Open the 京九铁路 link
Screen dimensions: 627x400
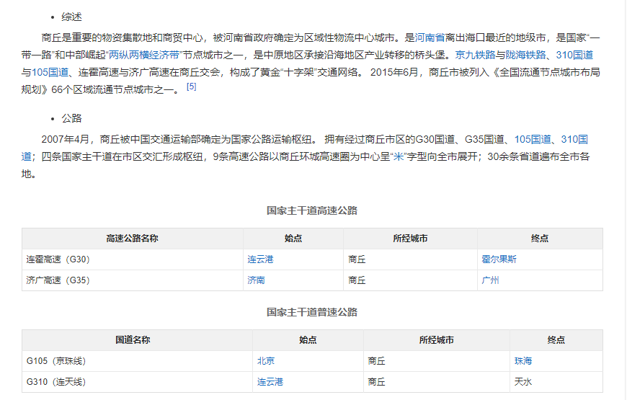click(475, 55)
